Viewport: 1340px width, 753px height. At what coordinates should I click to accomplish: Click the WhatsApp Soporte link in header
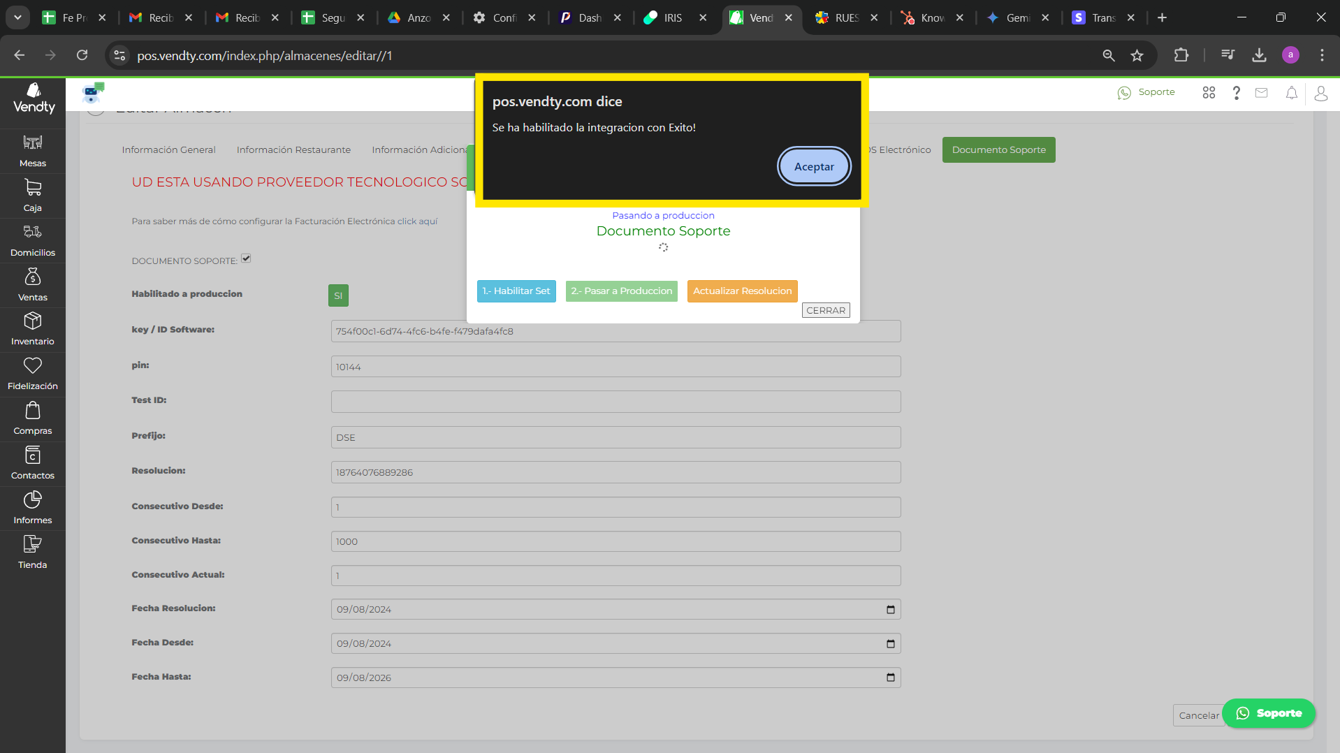pyautogui.click(x=1146, y=92)
